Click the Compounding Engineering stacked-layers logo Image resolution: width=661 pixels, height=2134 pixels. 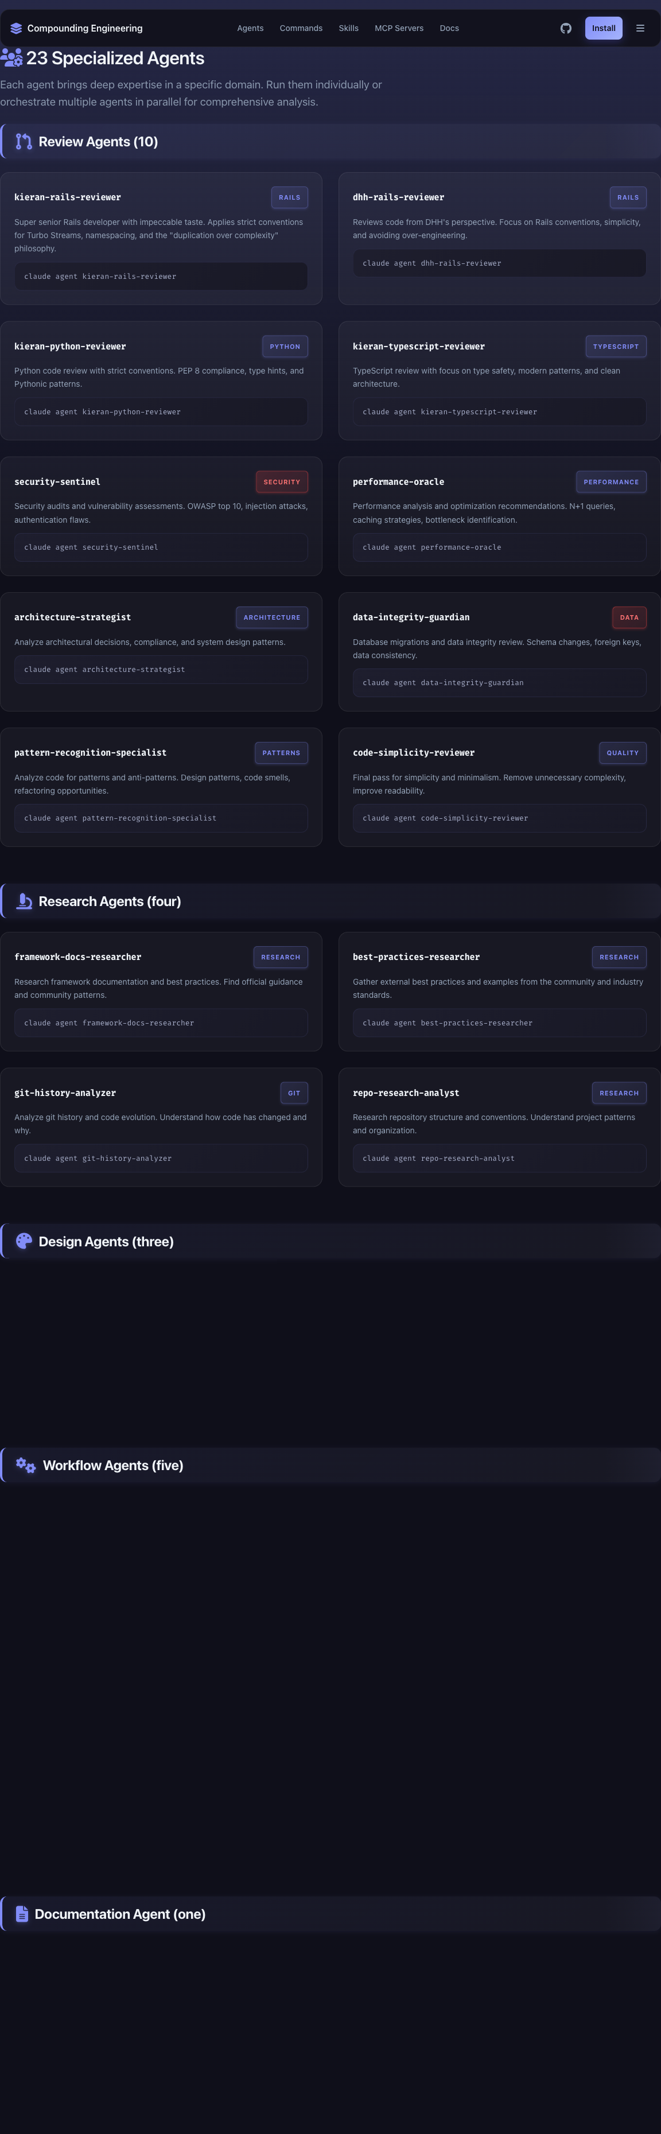pos(15,28)
